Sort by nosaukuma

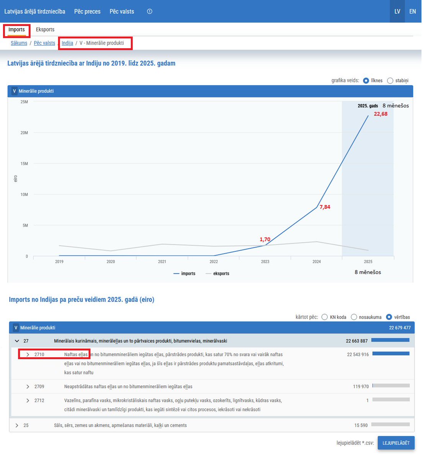[x=354, y=317]
